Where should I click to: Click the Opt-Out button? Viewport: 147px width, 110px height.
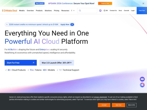click(119, 105)
